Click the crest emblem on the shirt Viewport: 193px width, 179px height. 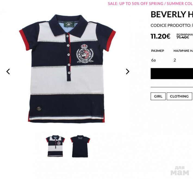tap(85, 53)
